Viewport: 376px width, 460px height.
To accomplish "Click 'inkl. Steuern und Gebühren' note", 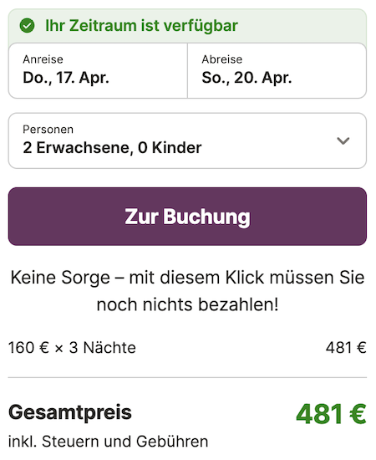I will pyautogui.click(x=108, y=442).
